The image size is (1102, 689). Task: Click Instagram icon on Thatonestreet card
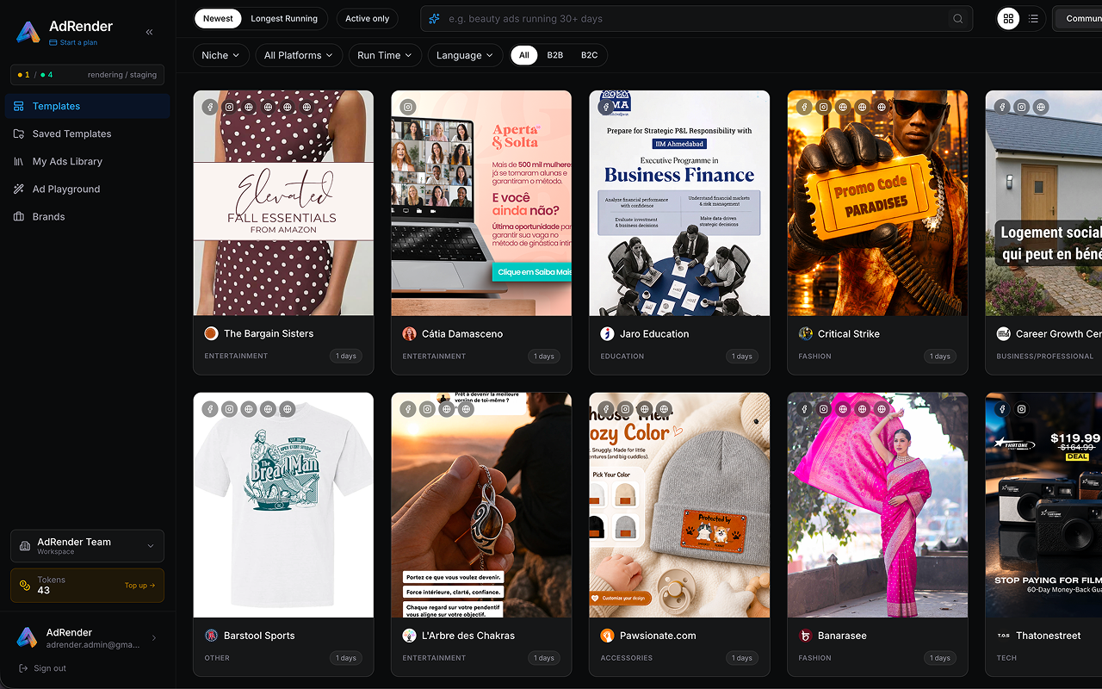pyautogui.click(x=1021, y=409)
